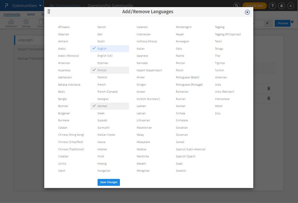Viewport: 298px width, 203px height.
Task: Click the search magnifier icon
Action: pos(236,6)
